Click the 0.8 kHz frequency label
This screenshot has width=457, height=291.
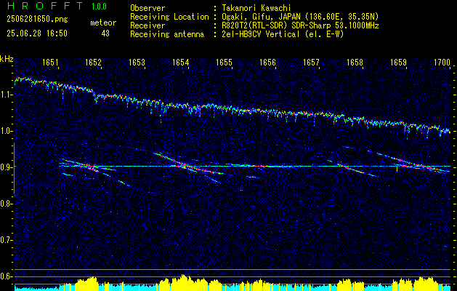[6, 204]
